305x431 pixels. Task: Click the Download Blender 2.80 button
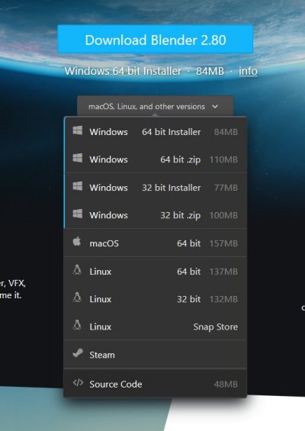click(156, 39)
